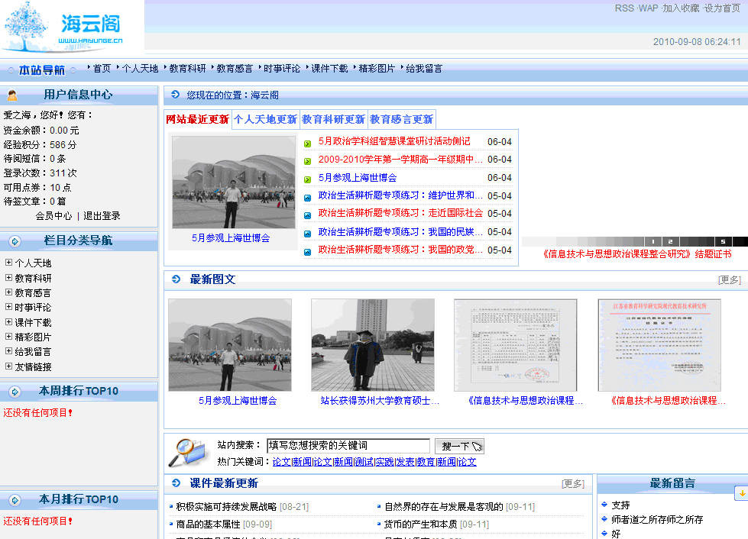
Task: Click the arrow icon beside 本月排行TOP10
Action: tap(15, 500)
